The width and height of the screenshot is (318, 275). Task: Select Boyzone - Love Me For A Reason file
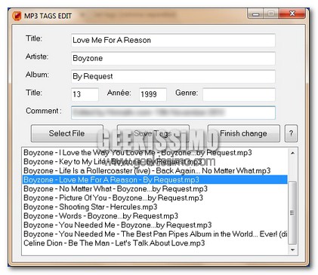click(x=155, y=180)
